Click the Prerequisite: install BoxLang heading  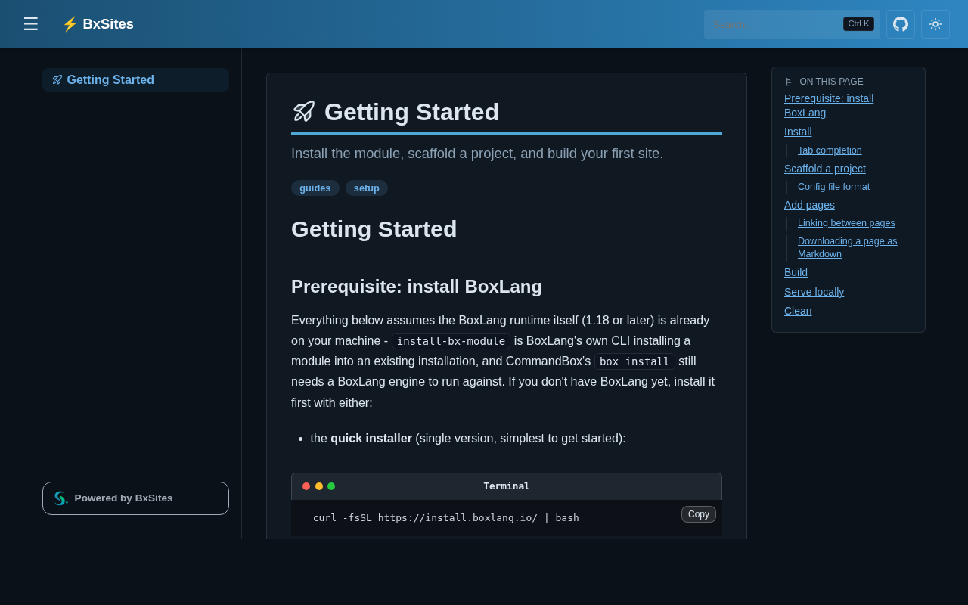[417, 287]
